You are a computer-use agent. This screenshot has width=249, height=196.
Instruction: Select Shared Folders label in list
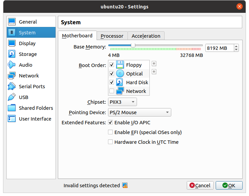coord(36,108)
